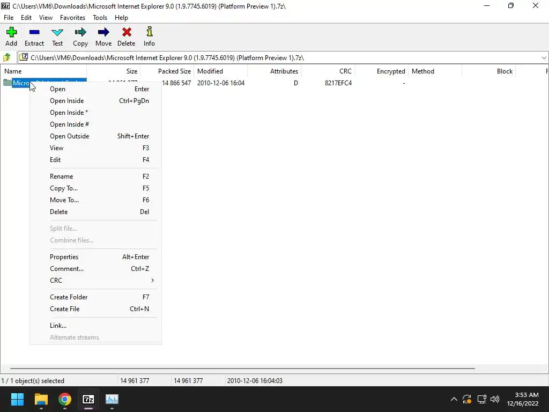Screen dimensions: 549x412
Task: Click the Move toolbar icon
Action: click(103, 36)
